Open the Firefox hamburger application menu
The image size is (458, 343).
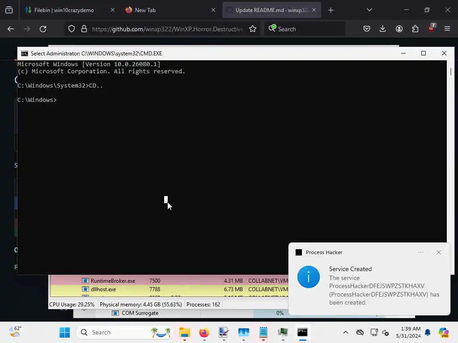pyautogui.click(x=447, y=29)
